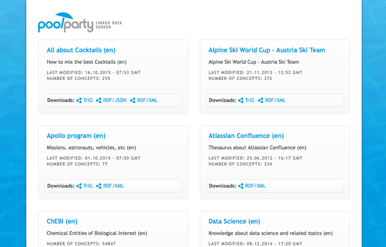
Task: Open Alpine Ski World Cup project title
Action: [267, 50]
